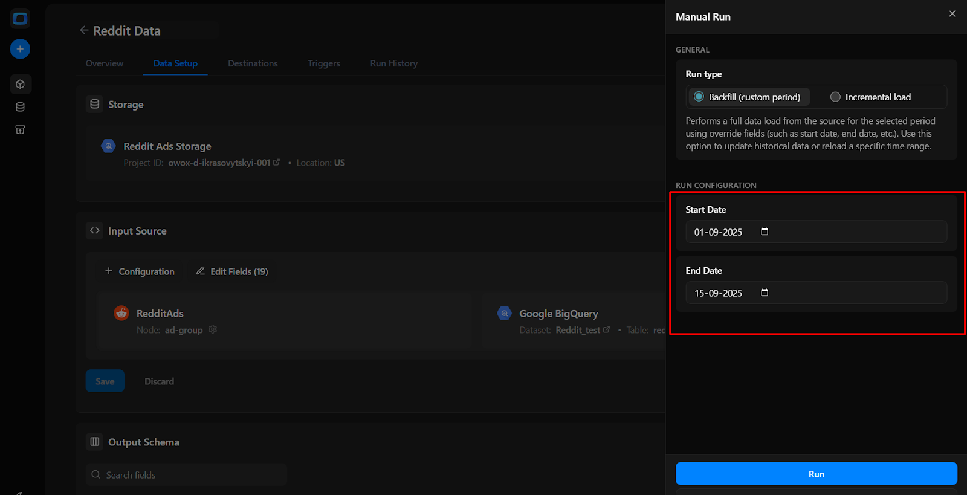The image size is (967, 495).
Task: Switch to the Overview tab
Action: (105, 63)
